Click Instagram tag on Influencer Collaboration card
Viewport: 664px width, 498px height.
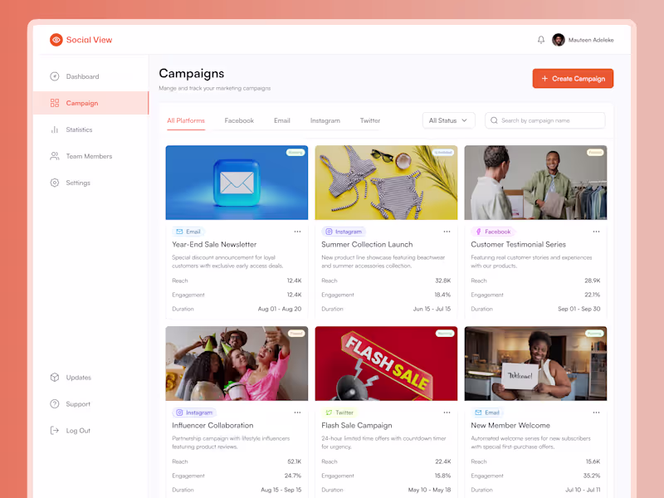click(x=194, y=413)
